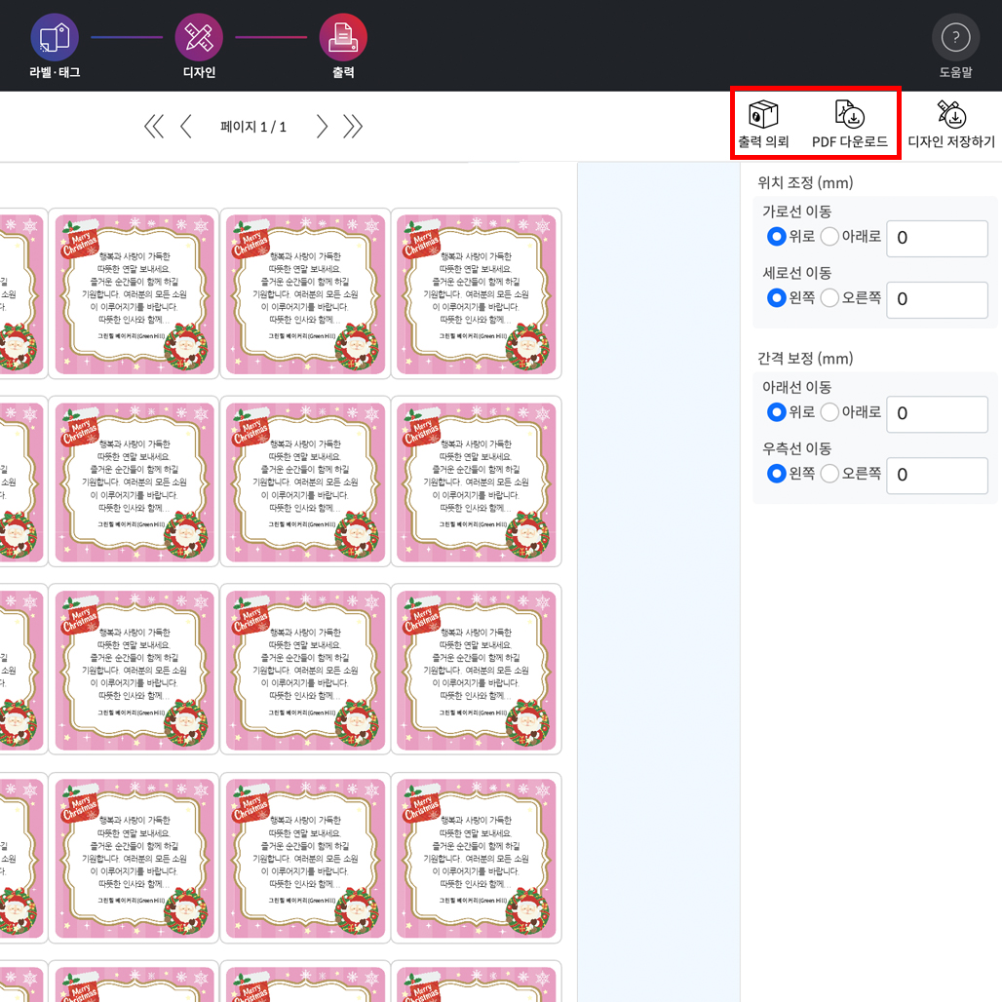Select the 출력 step icon
This screenshot has width=1002, height=1002.
(343, 38)
